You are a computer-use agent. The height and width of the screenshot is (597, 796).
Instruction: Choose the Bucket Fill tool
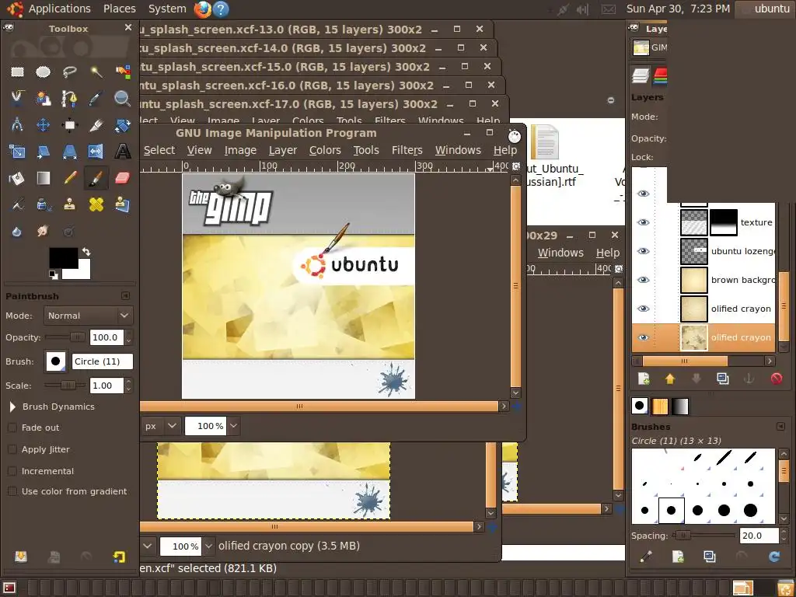click(x=17, y=178)
